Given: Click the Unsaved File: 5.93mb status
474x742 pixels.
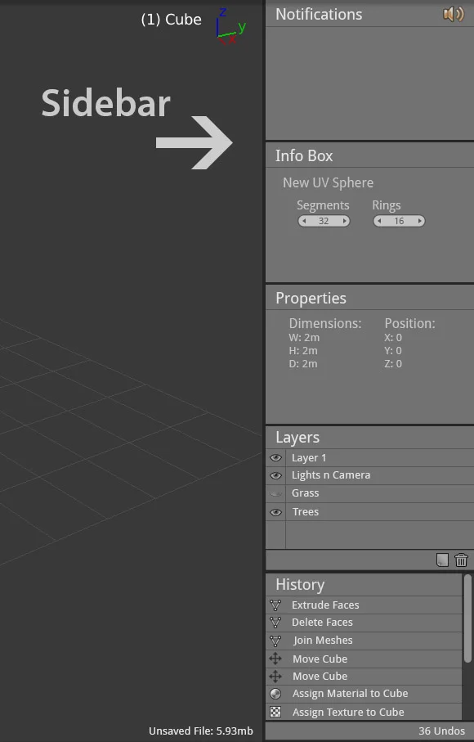Looking at the screenshot, I should (x=201, y=731).
